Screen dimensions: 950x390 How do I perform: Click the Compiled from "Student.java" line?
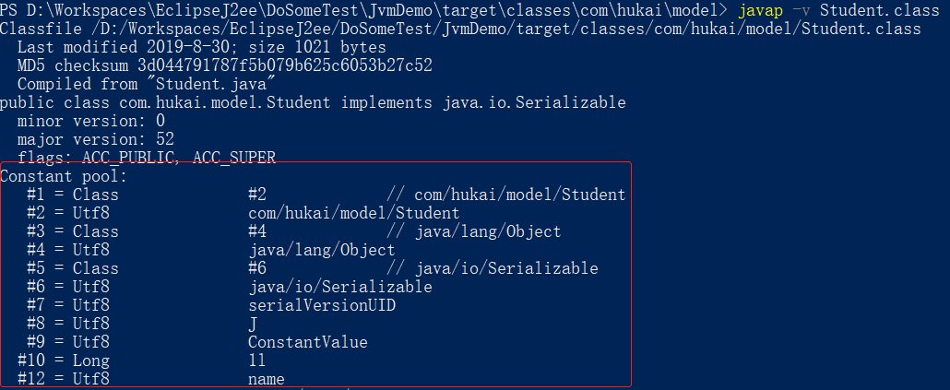147,85
